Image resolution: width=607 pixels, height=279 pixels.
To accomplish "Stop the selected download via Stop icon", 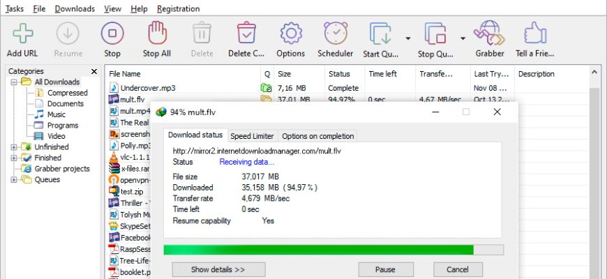I will point(112,33).
